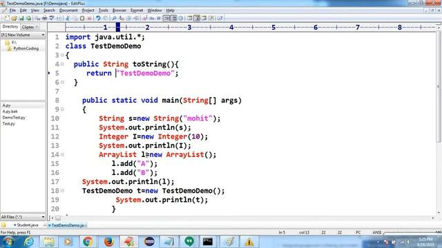Open the Hex viewer (Hx) icon

click(x=152, y=19)
